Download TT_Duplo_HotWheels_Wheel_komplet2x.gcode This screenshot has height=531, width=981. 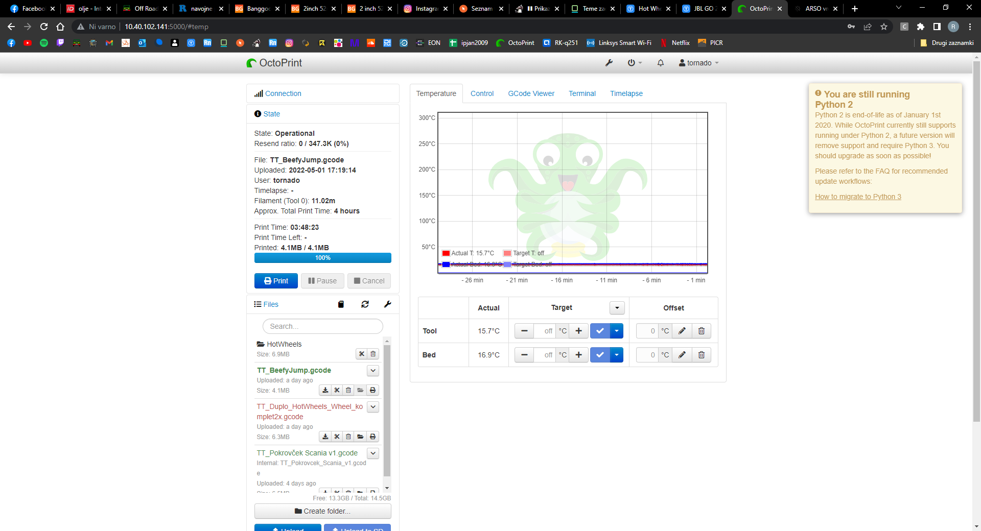(x=325, y=437)
